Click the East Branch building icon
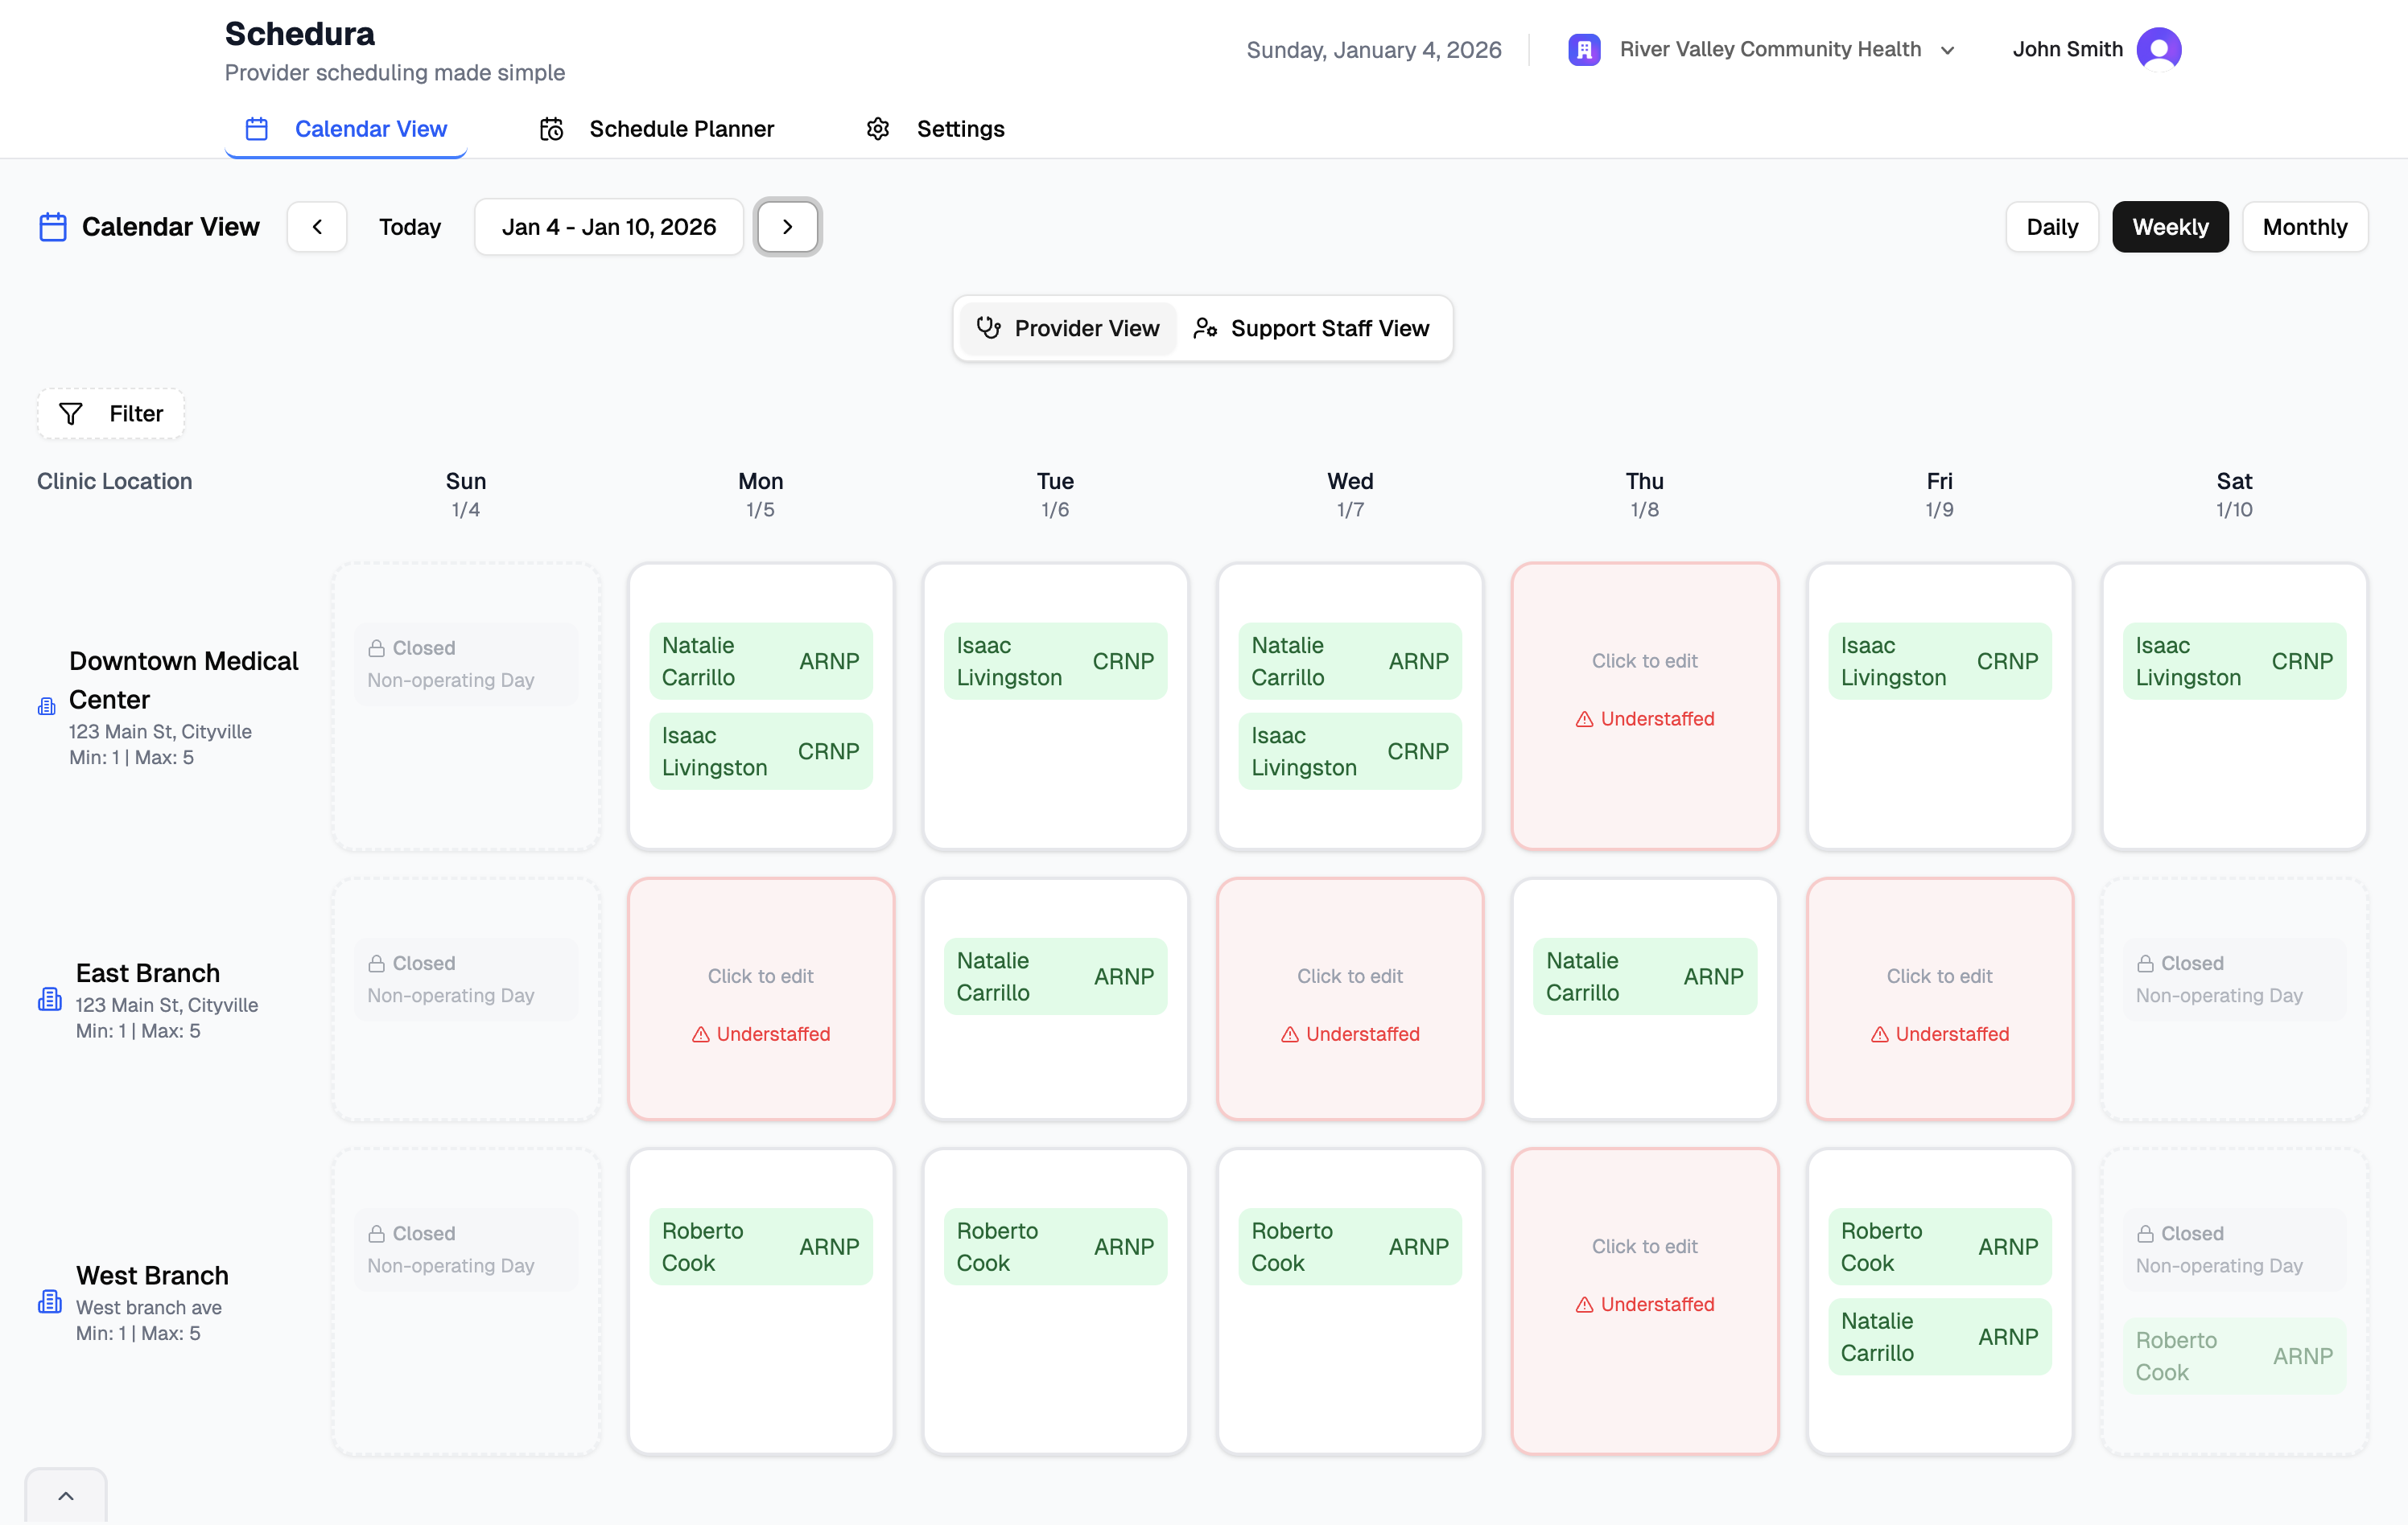The height and width of the screenshot is (1525, 2408). point(50,998)
